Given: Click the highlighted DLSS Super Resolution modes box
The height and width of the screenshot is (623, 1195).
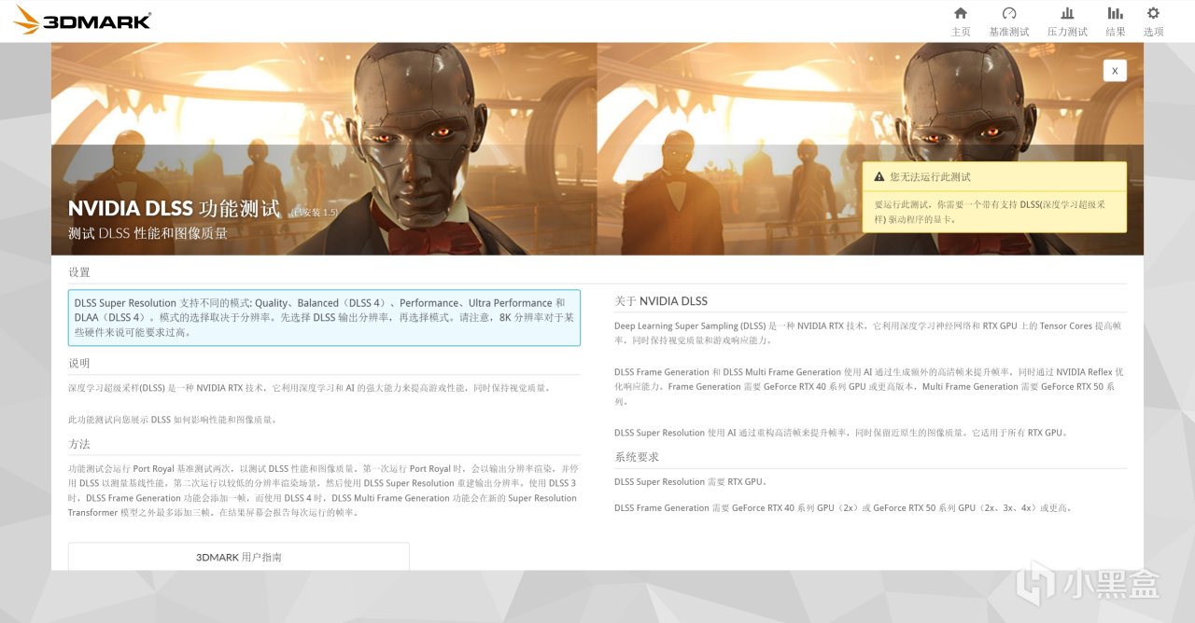Looking at the screenshot, I should coord(324,317).
